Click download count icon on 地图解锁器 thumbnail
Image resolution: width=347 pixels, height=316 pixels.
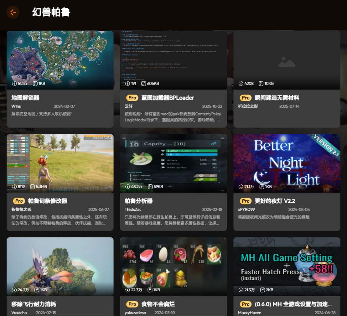(x=14, y=83)
